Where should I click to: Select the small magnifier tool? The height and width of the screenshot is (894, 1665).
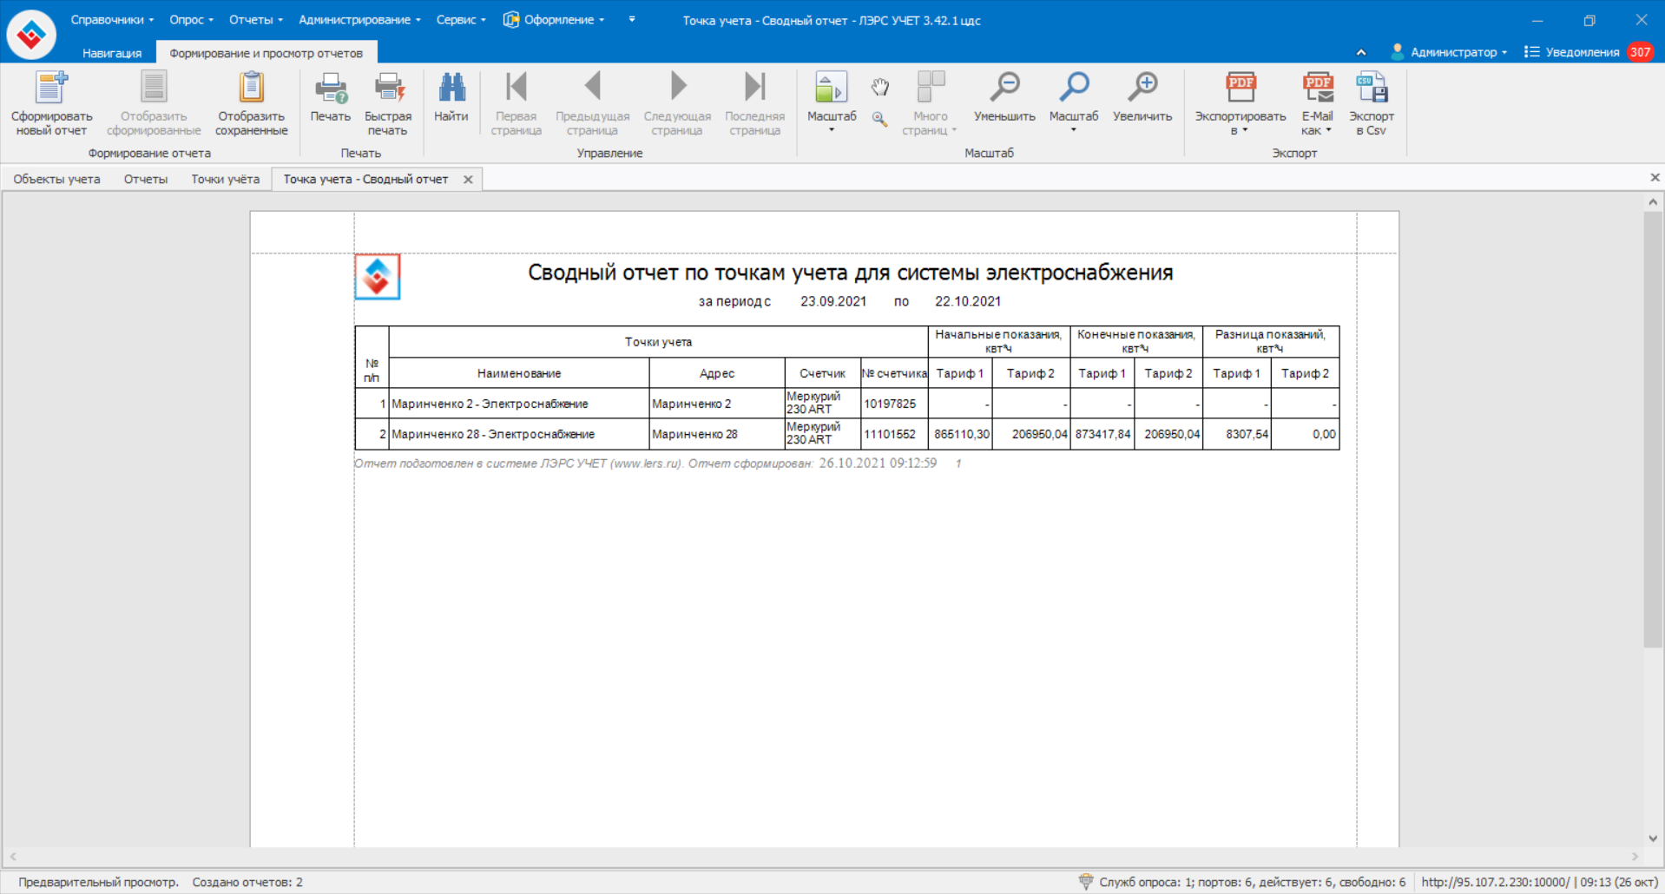880,119
